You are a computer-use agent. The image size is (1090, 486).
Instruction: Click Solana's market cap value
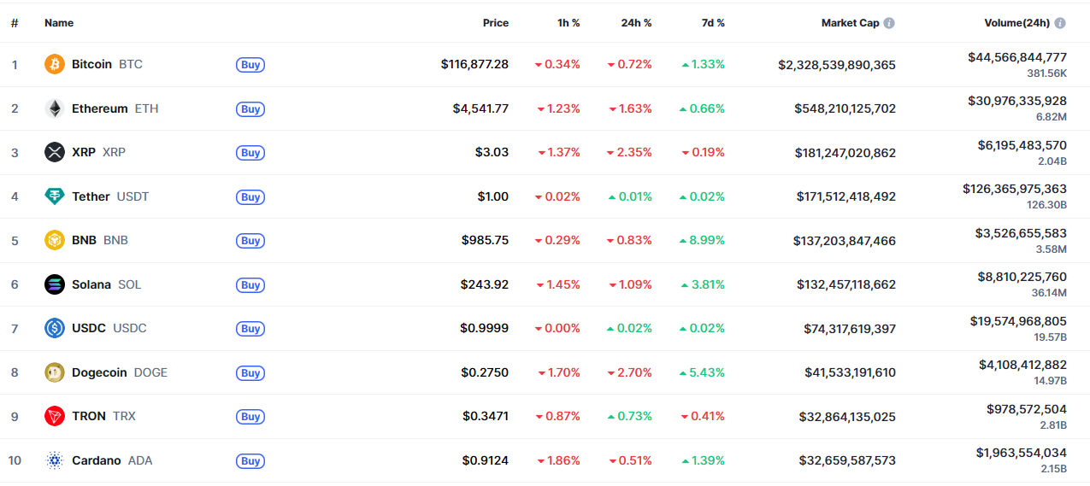click(x=846, y=284)
